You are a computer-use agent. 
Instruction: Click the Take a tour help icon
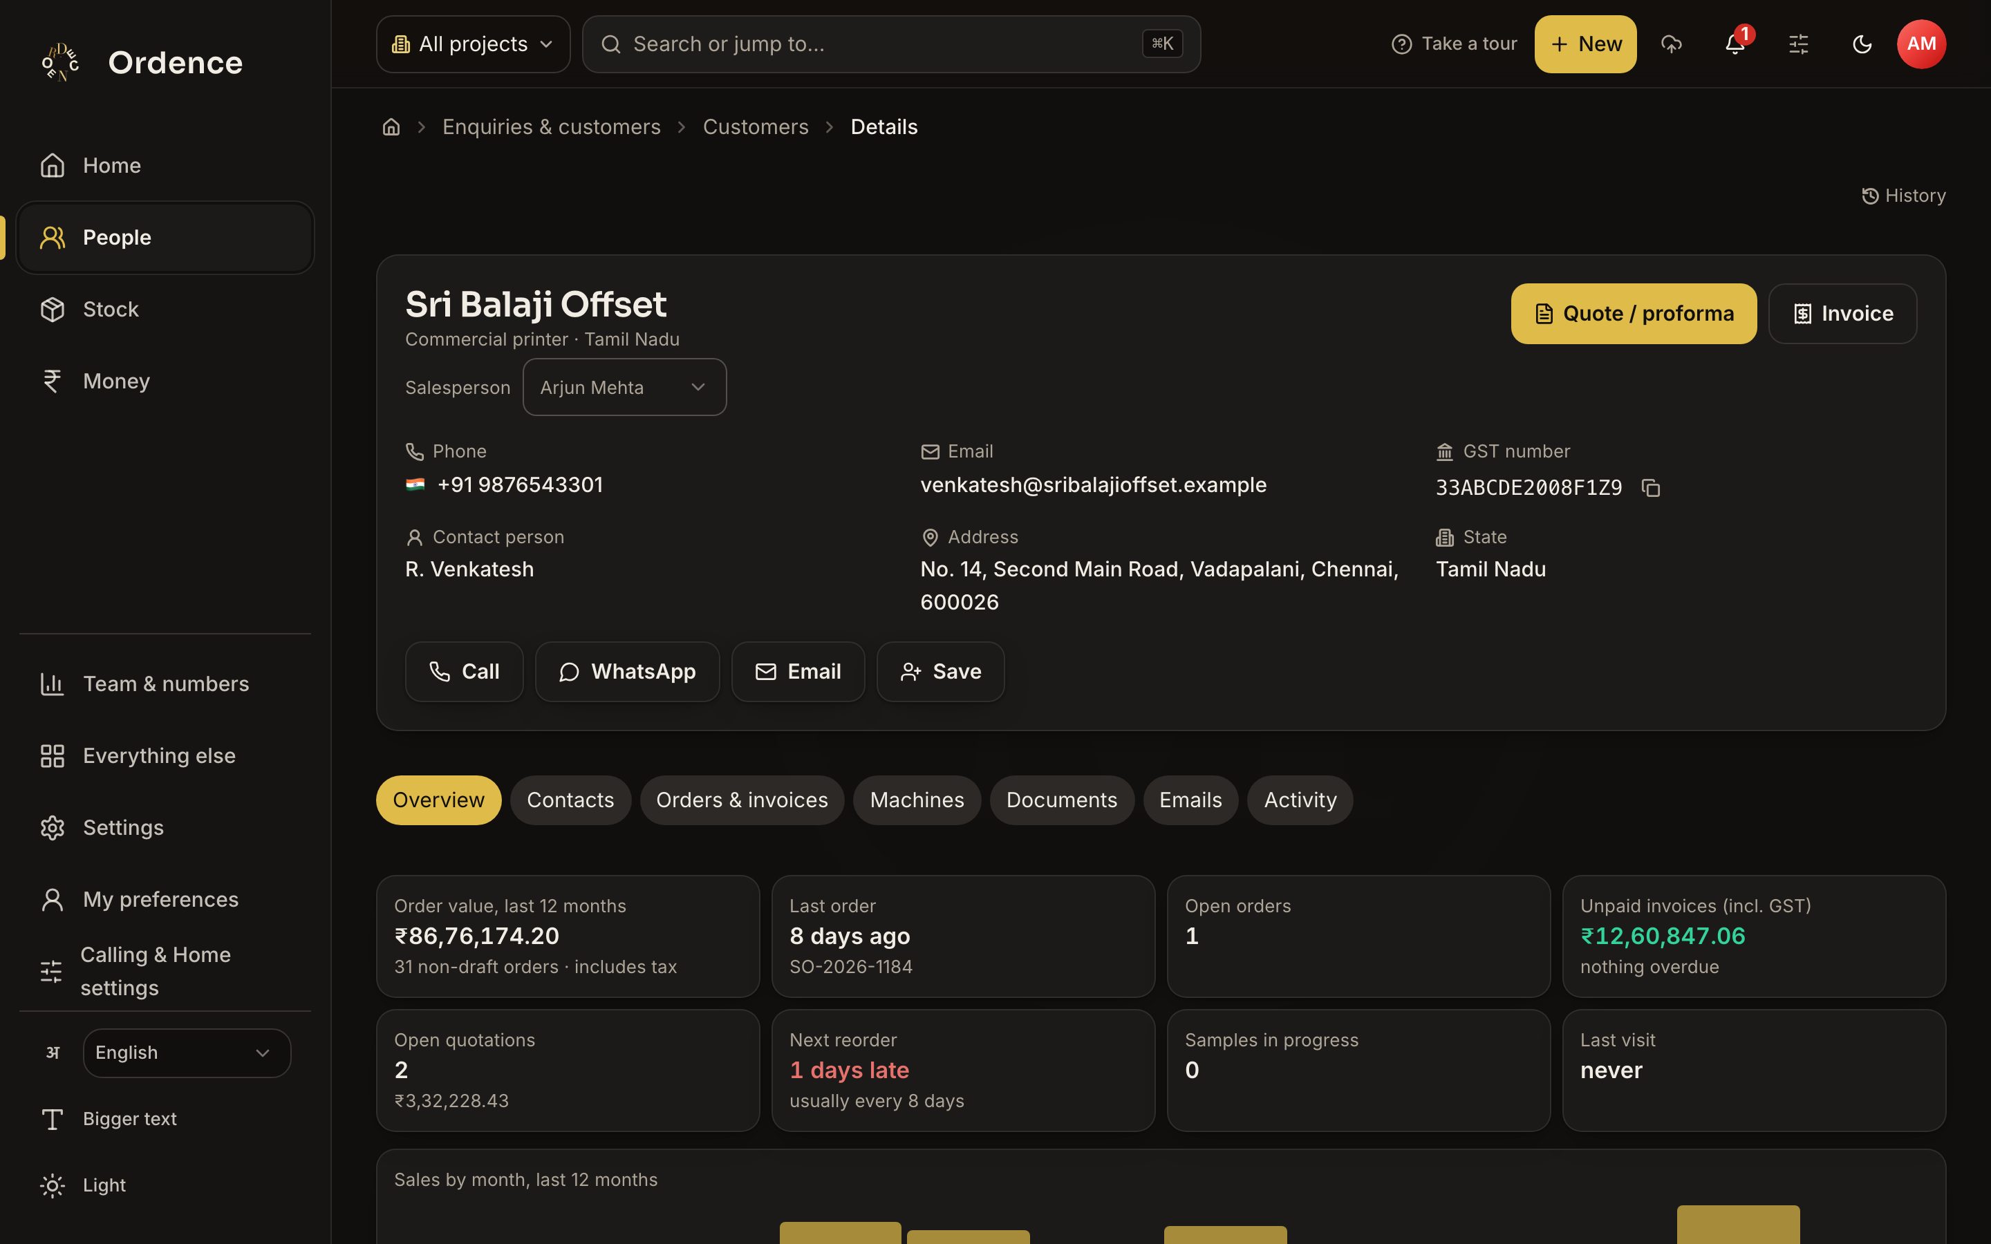click(x=1401, y=44)
